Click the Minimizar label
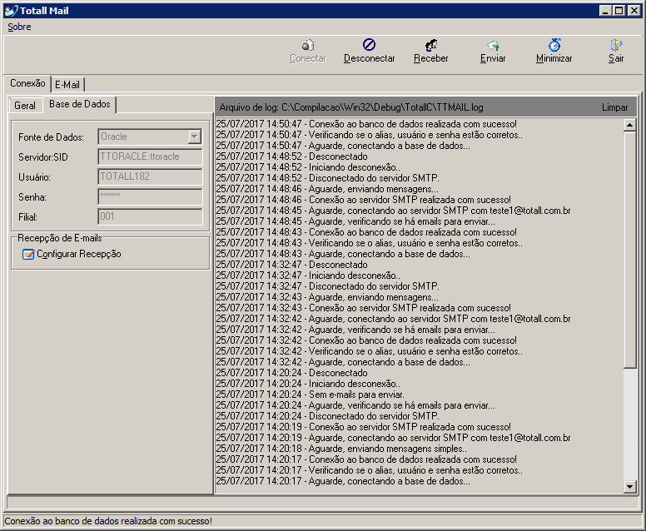This screenshot has height=531, width=646. pos(554,58)
